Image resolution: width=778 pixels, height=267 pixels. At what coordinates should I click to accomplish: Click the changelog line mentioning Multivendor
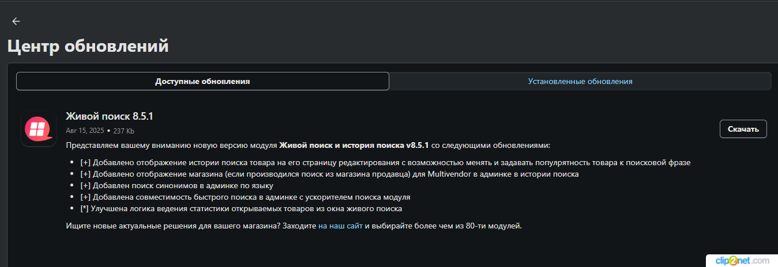(329, 174)
